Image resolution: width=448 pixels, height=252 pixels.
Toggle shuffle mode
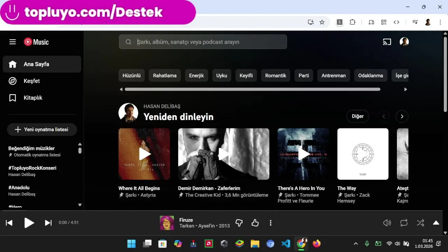(420, 223)
